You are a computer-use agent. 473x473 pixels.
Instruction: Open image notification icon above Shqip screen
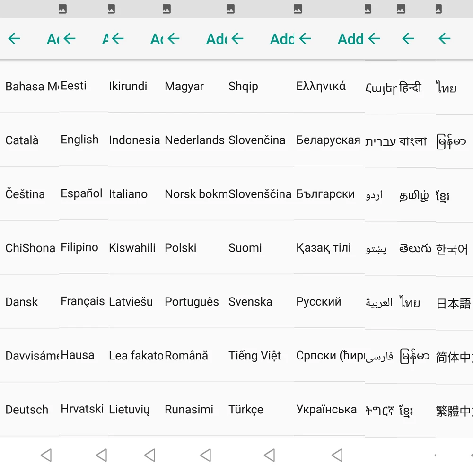pos(230,9)
